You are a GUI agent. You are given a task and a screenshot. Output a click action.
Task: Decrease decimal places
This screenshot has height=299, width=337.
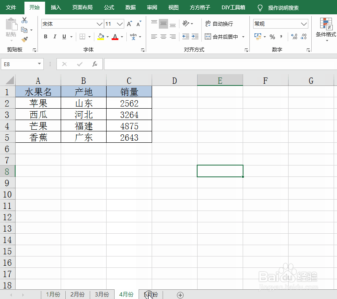pos(303,37)
